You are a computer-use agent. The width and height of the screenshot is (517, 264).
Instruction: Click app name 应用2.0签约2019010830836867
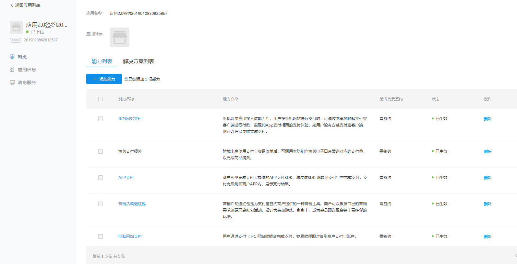click(x=139, y=14)
